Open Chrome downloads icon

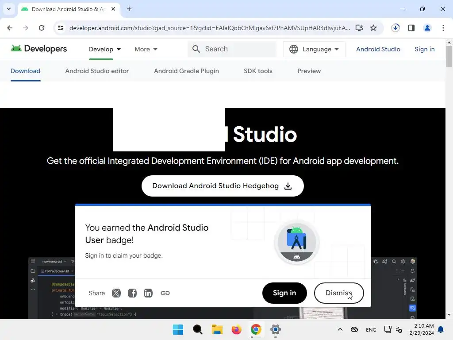(x=395, y=28)
